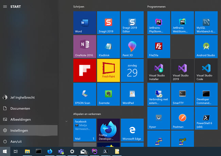This screenshot has height=156, width=221.
Task: Open Visual Studio Code tile
Action: tap(206, 71)
